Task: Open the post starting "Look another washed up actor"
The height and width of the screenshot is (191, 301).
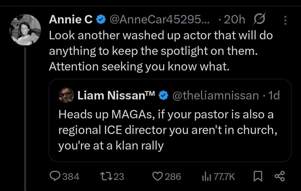Action: (x=161, y=51)
